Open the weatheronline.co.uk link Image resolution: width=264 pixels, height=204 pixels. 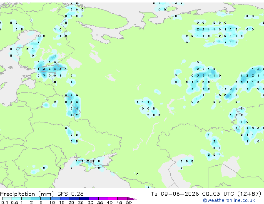pyautogui.click(x=229, y=200)
